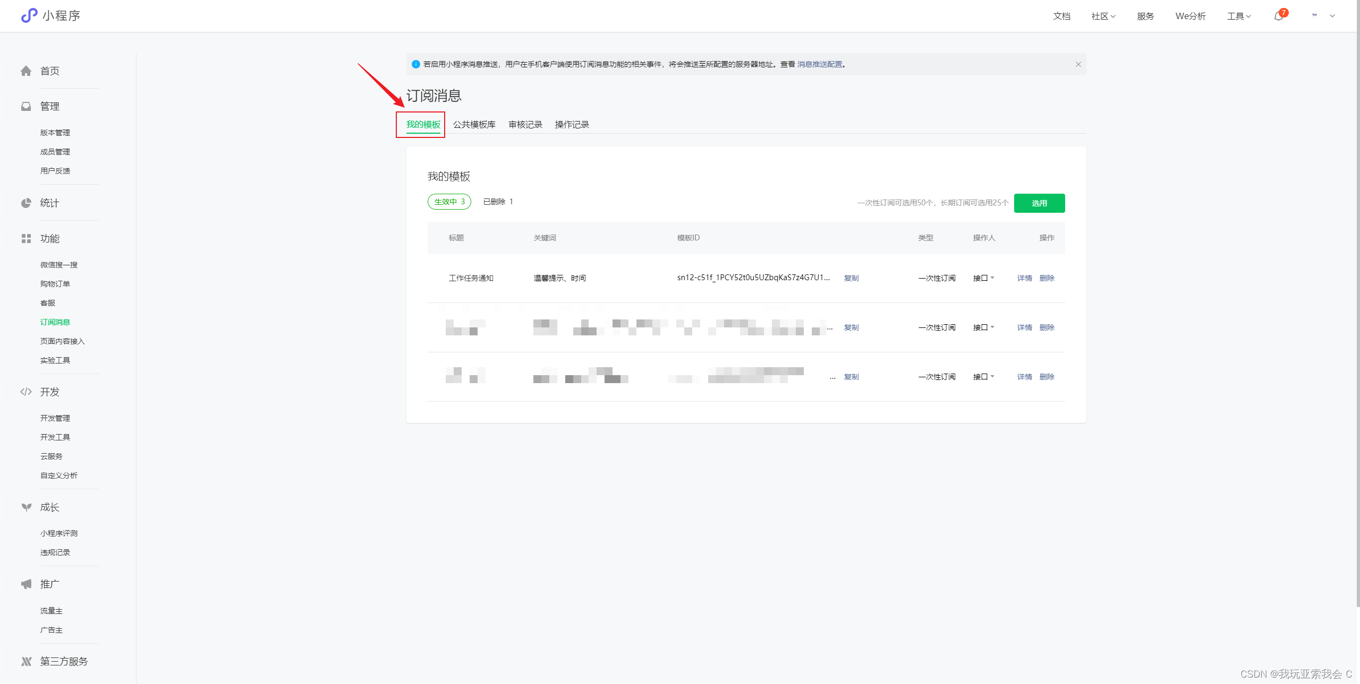Click the 开发 code brackets icon
The height and width of the screenshot is (684, 1360).
(x=26, y=392)
